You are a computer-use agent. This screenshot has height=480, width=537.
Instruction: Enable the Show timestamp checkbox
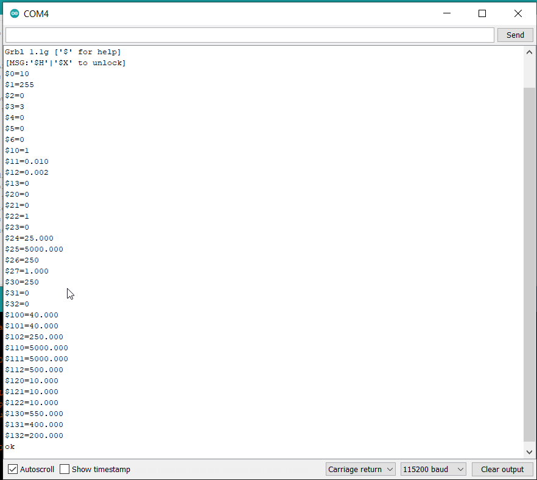pyautogui.click(x=64, y=469)
